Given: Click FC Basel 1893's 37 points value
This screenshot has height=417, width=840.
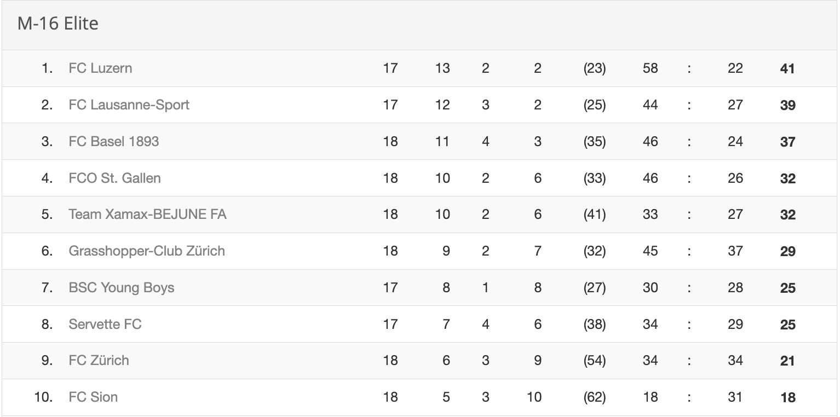Looking at the screenshot, I should point(787,142).
